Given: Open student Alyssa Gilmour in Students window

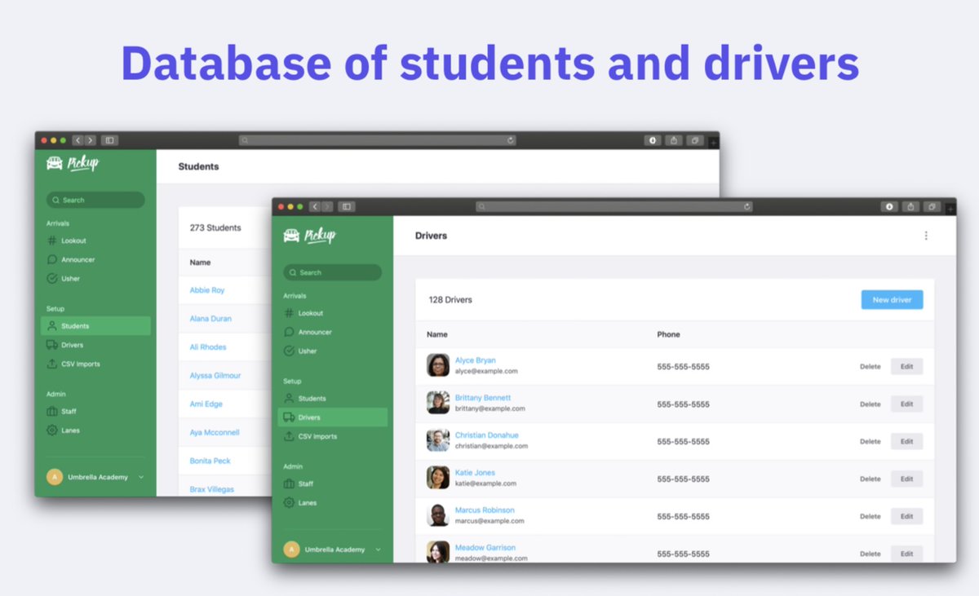Looking at the screenshot, I should coord(215,376).
